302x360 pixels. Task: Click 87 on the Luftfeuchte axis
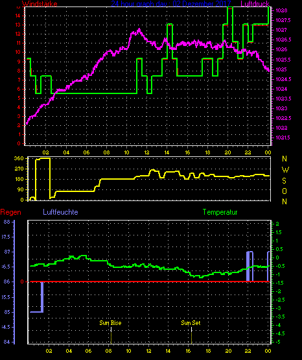coord(7,252)
